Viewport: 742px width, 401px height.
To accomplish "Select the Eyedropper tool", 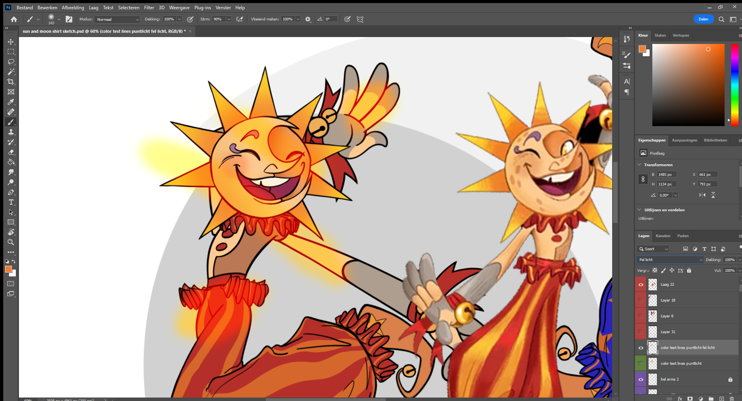I will (x=11, y=102).
